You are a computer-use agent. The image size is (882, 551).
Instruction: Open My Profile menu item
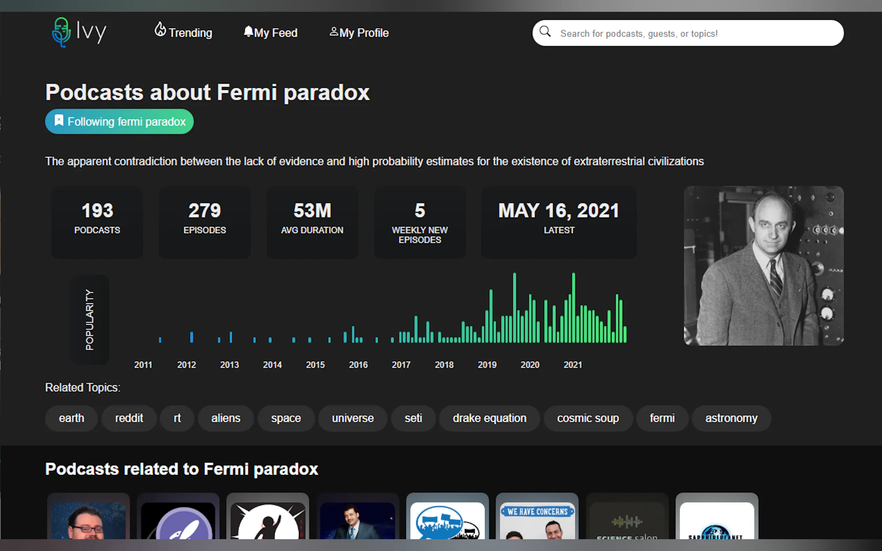[364, 33]
